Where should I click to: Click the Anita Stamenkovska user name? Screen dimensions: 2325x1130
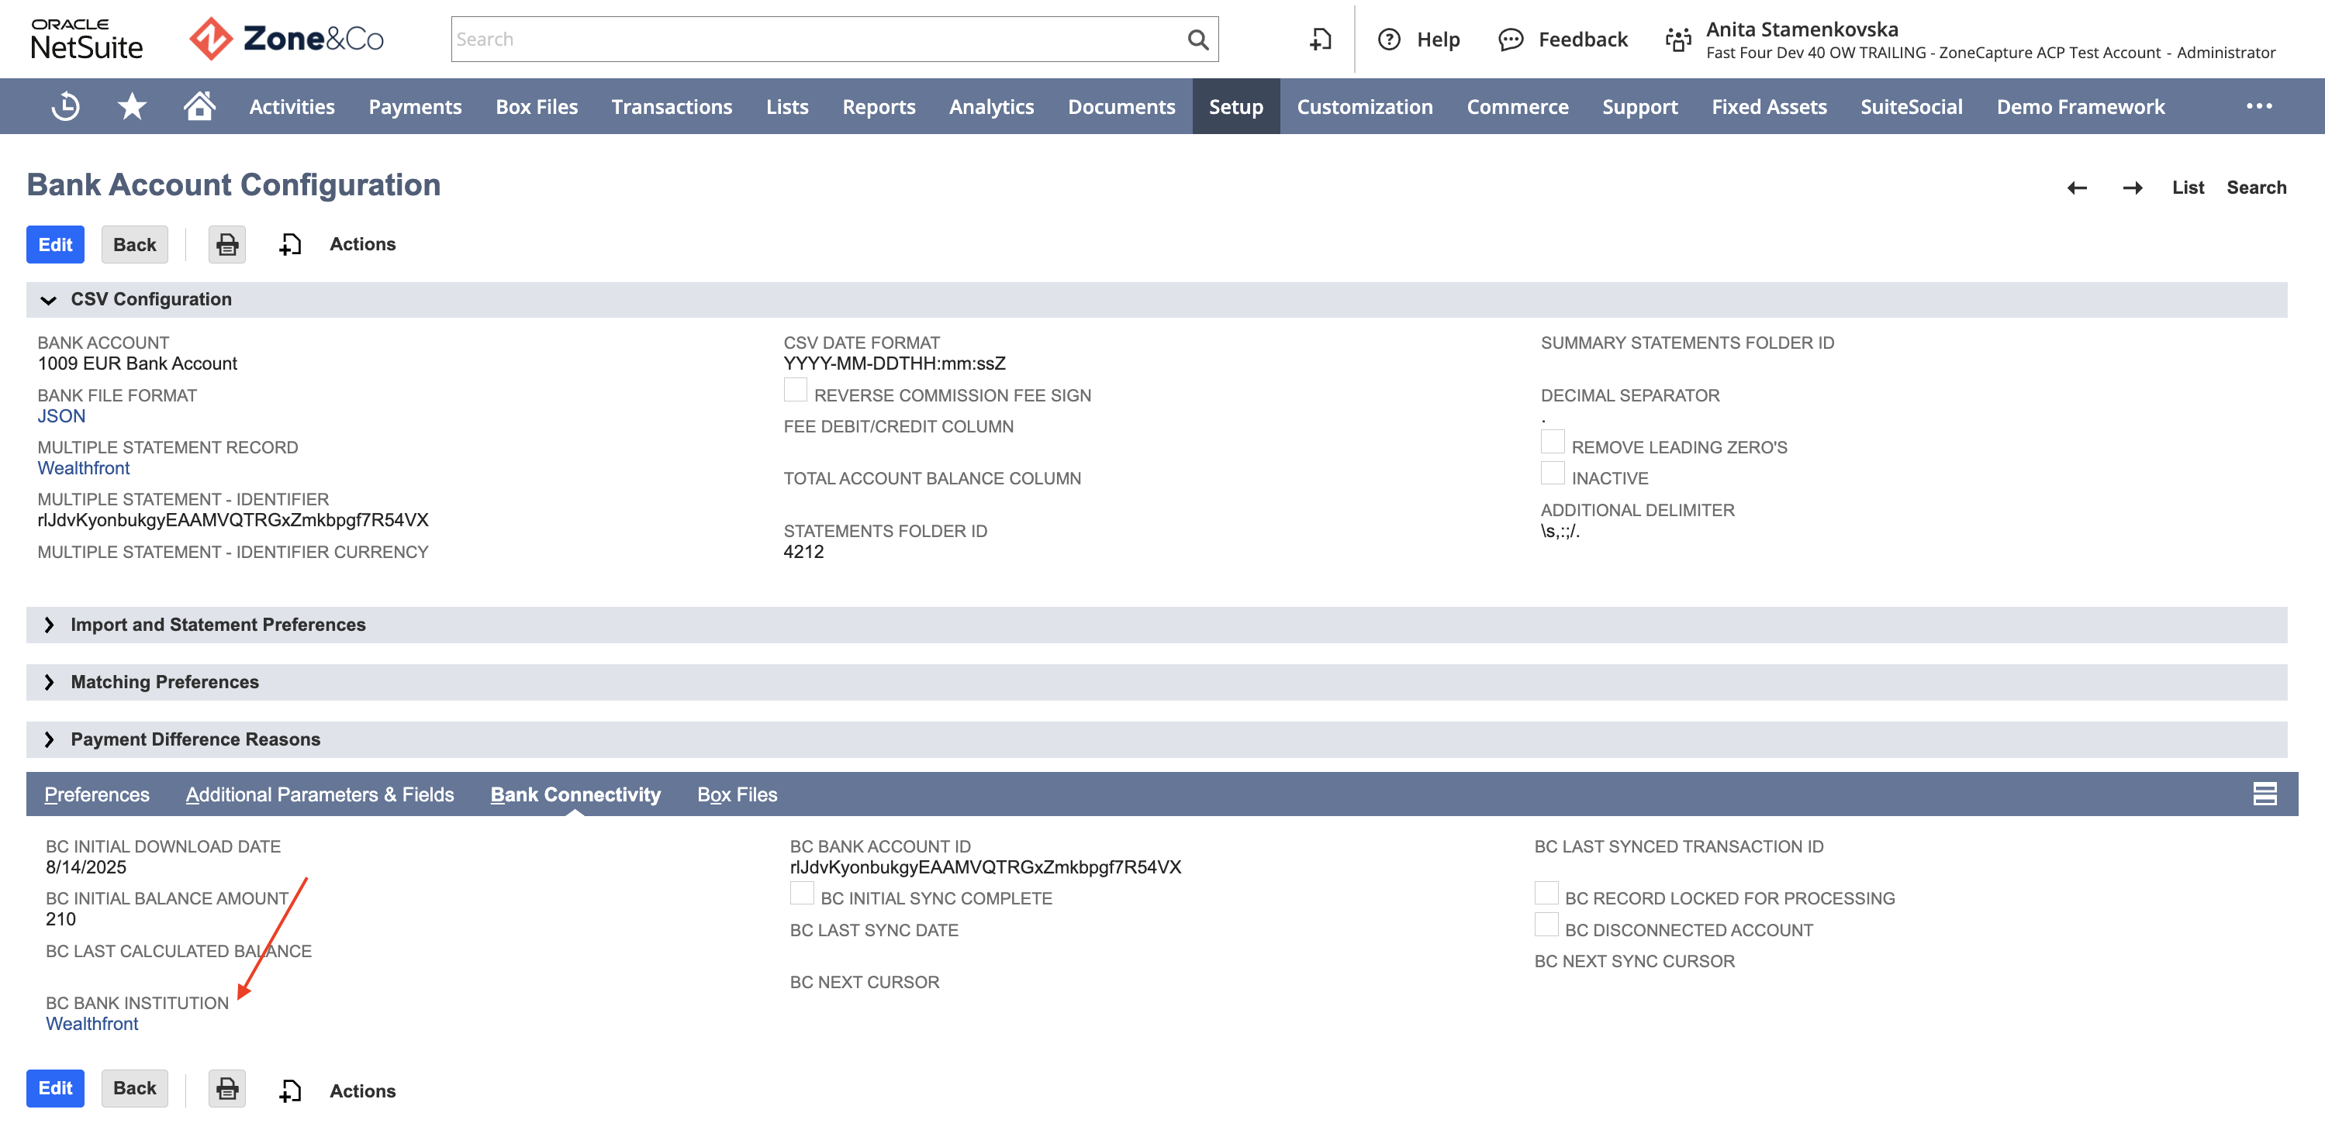[x=1802, y=29]
